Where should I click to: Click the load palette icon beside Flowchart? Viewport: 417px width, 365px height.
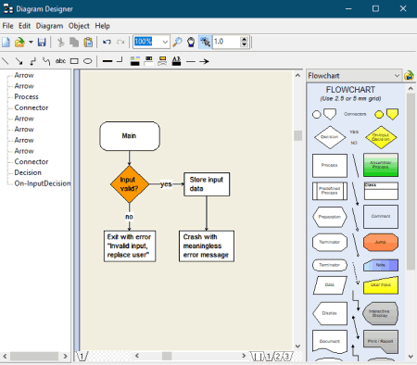tap(409, 76)
